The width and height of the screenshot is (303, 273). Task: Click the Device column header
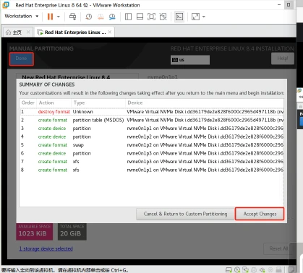(x=205, y=103)
